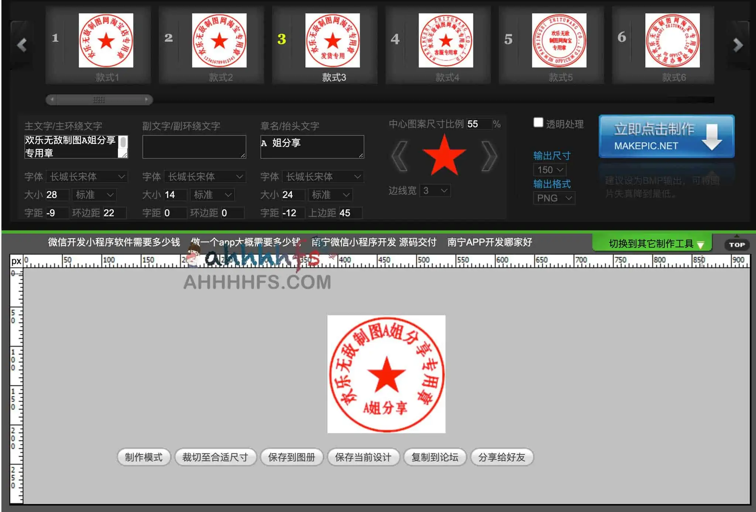756x512 pixels.
Task: Open the 边线宽 border width dropdown
Action: point(436,191)
